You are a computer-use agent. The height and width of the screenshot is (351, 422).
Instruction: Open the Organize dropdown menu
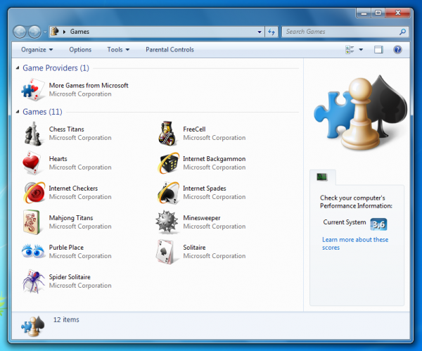[37, 49]
